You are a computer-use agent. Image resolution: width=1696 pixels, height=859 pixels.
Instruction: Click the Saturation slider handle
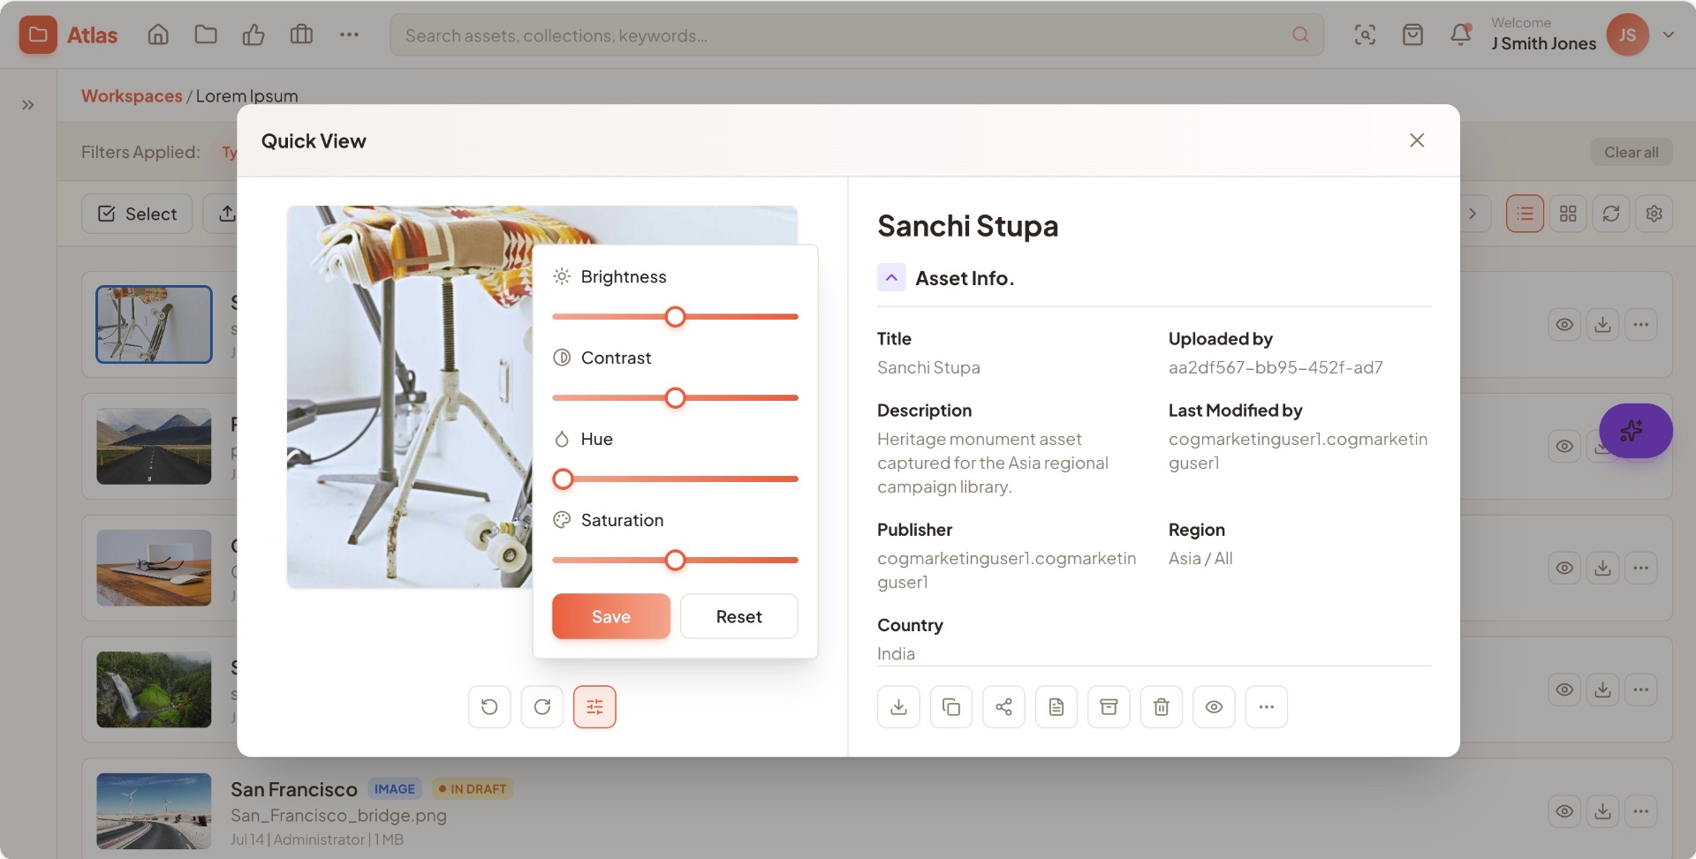point(675,560)
